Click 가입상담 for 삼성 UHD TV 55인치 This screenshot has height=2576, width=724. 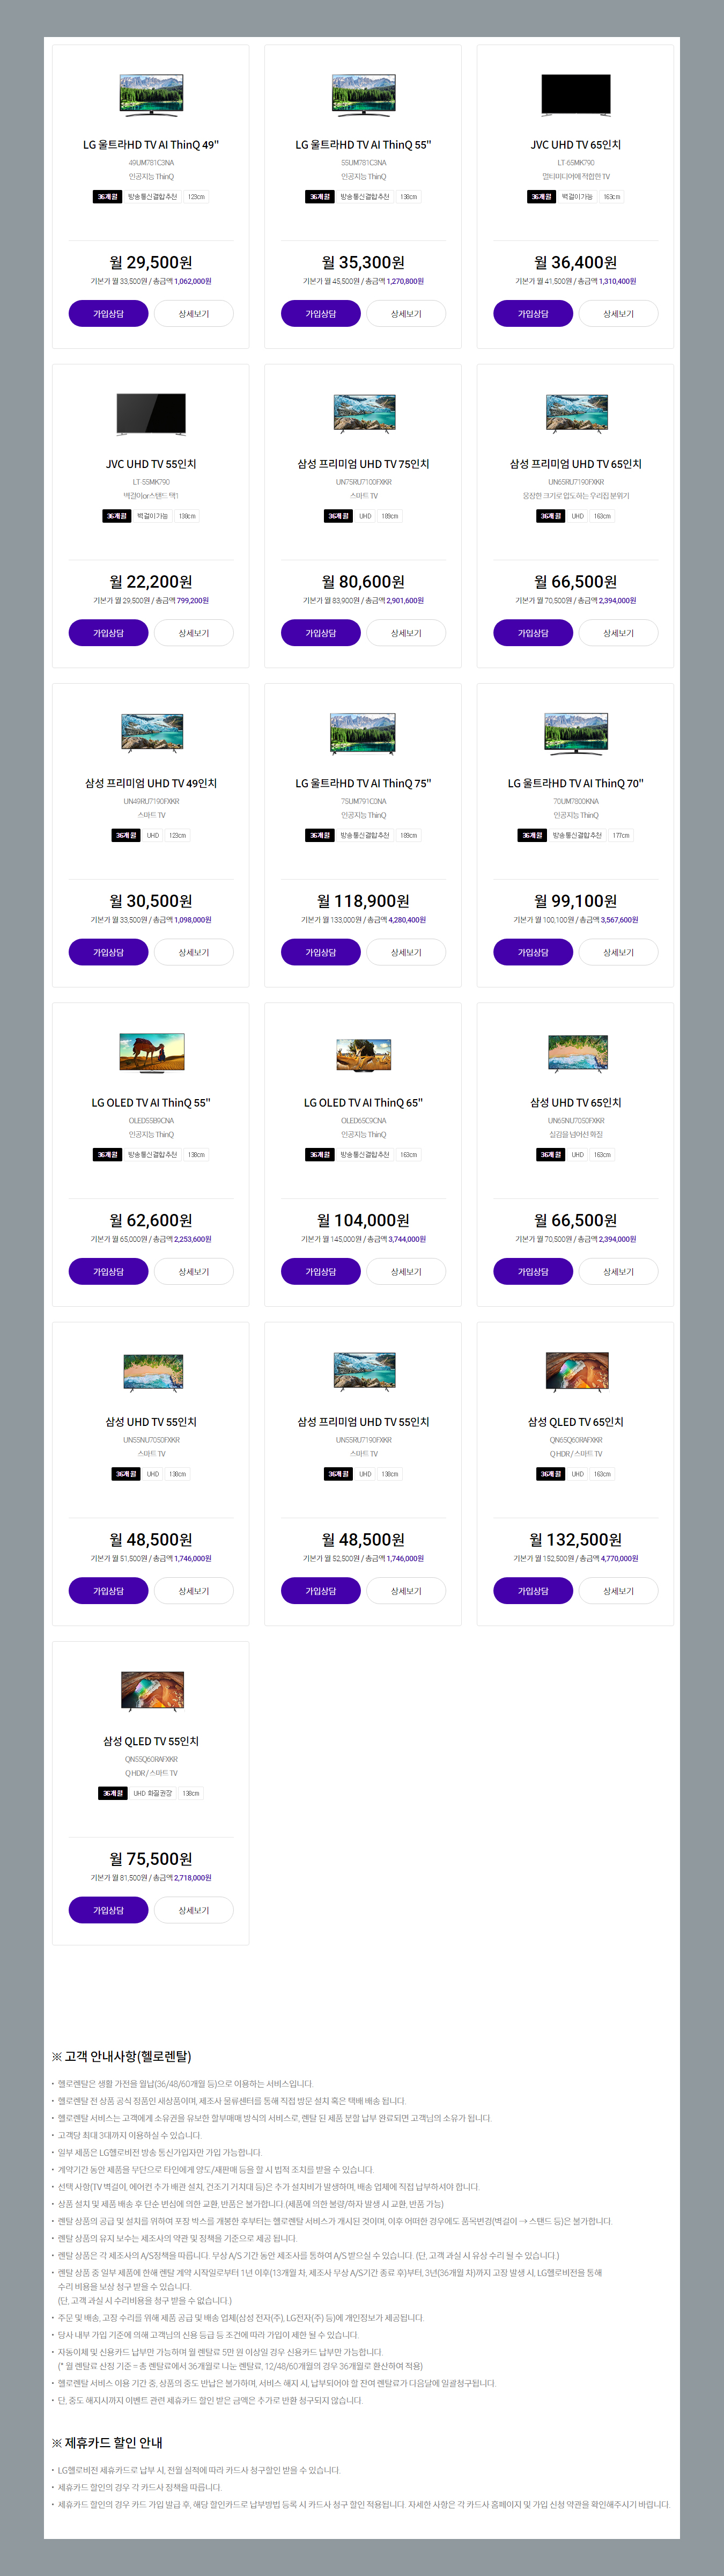[108, 1591]
